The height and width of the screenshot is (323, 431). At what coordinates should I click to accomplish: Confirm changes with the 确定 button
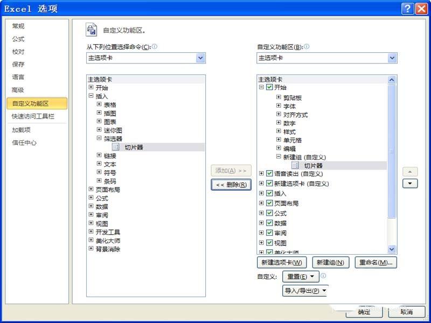click(364, 312)
